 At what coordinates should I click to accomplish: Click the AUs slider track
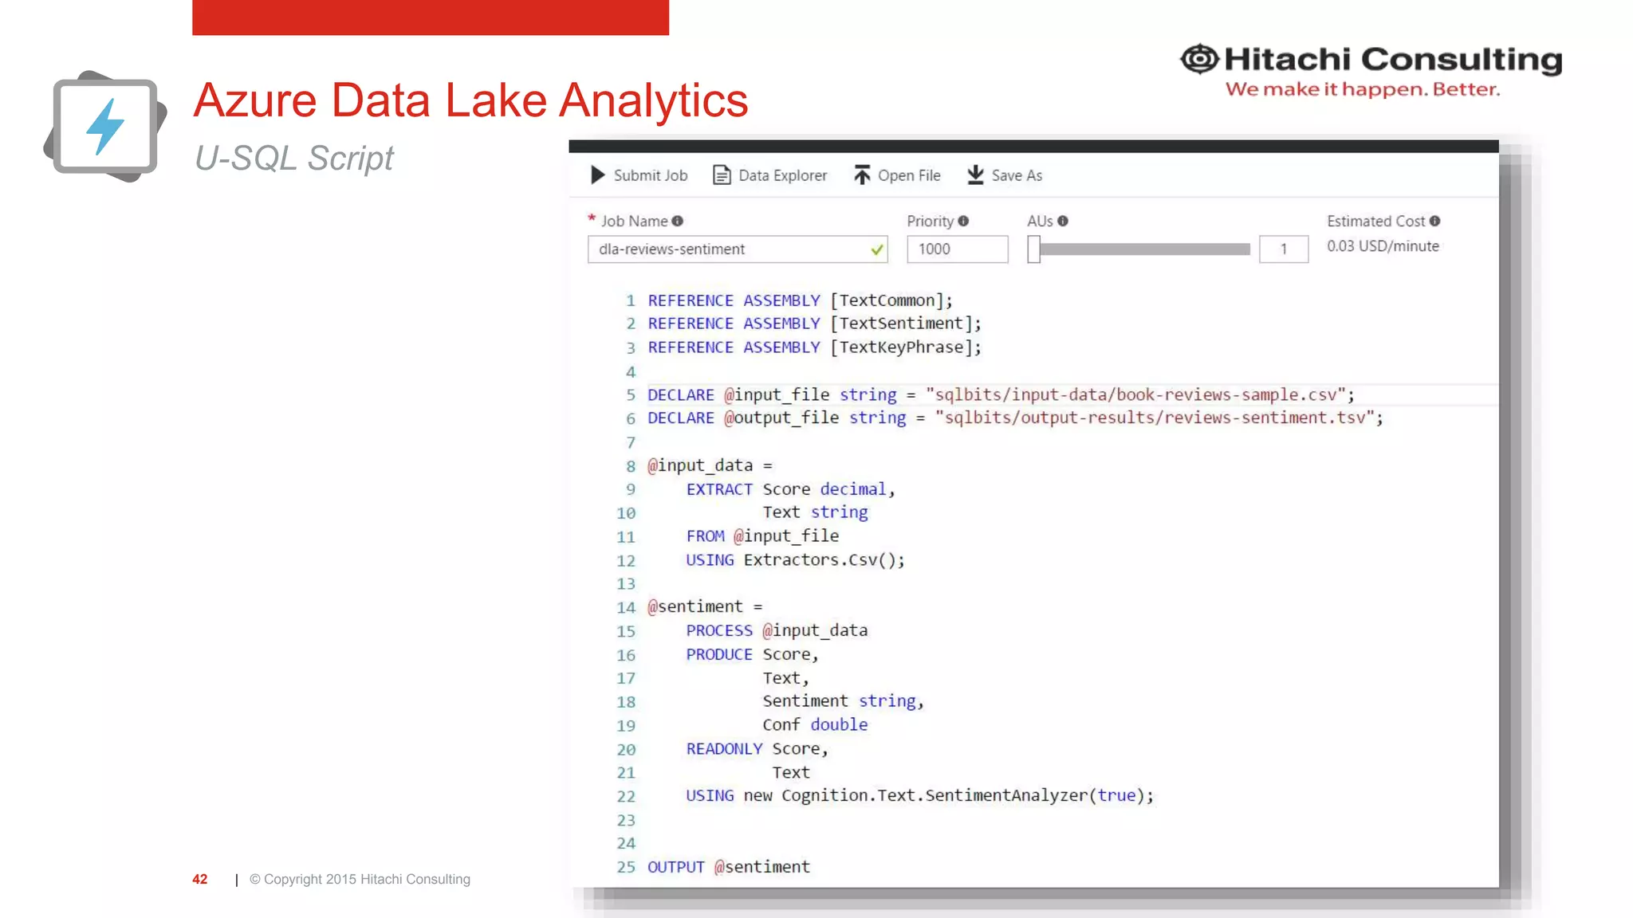(x=1145, y=249)
